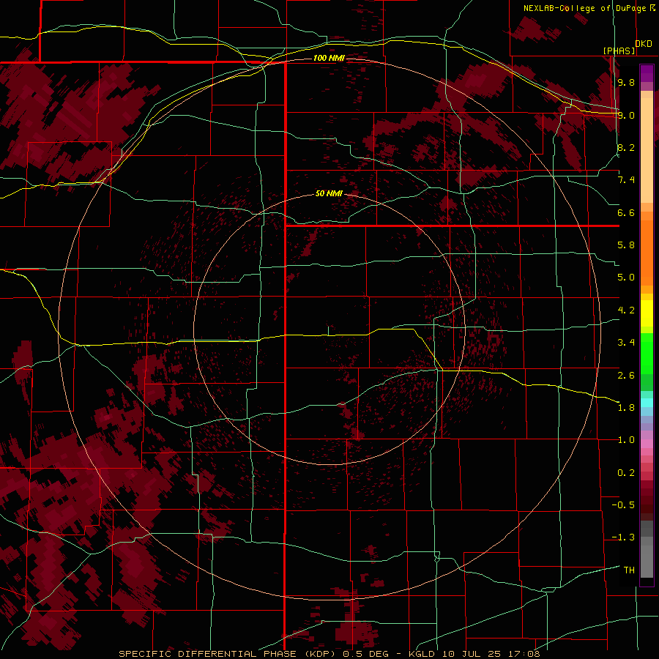
Task: Click the 4.2 scale value
Action: (626, 310)
